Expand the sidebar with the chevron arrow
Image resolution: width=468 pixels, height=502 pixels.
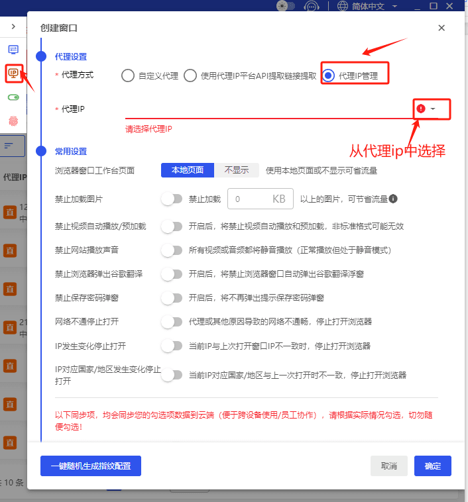pos(13,26)
